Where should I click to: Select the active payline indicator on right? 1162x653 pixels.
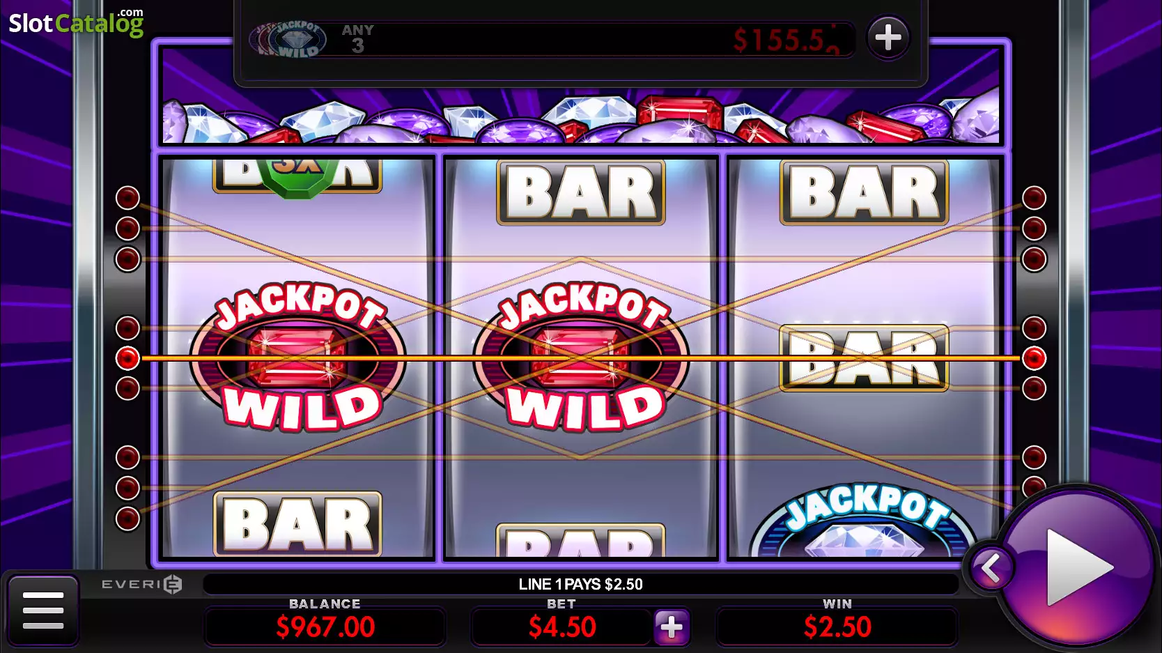1034,358
